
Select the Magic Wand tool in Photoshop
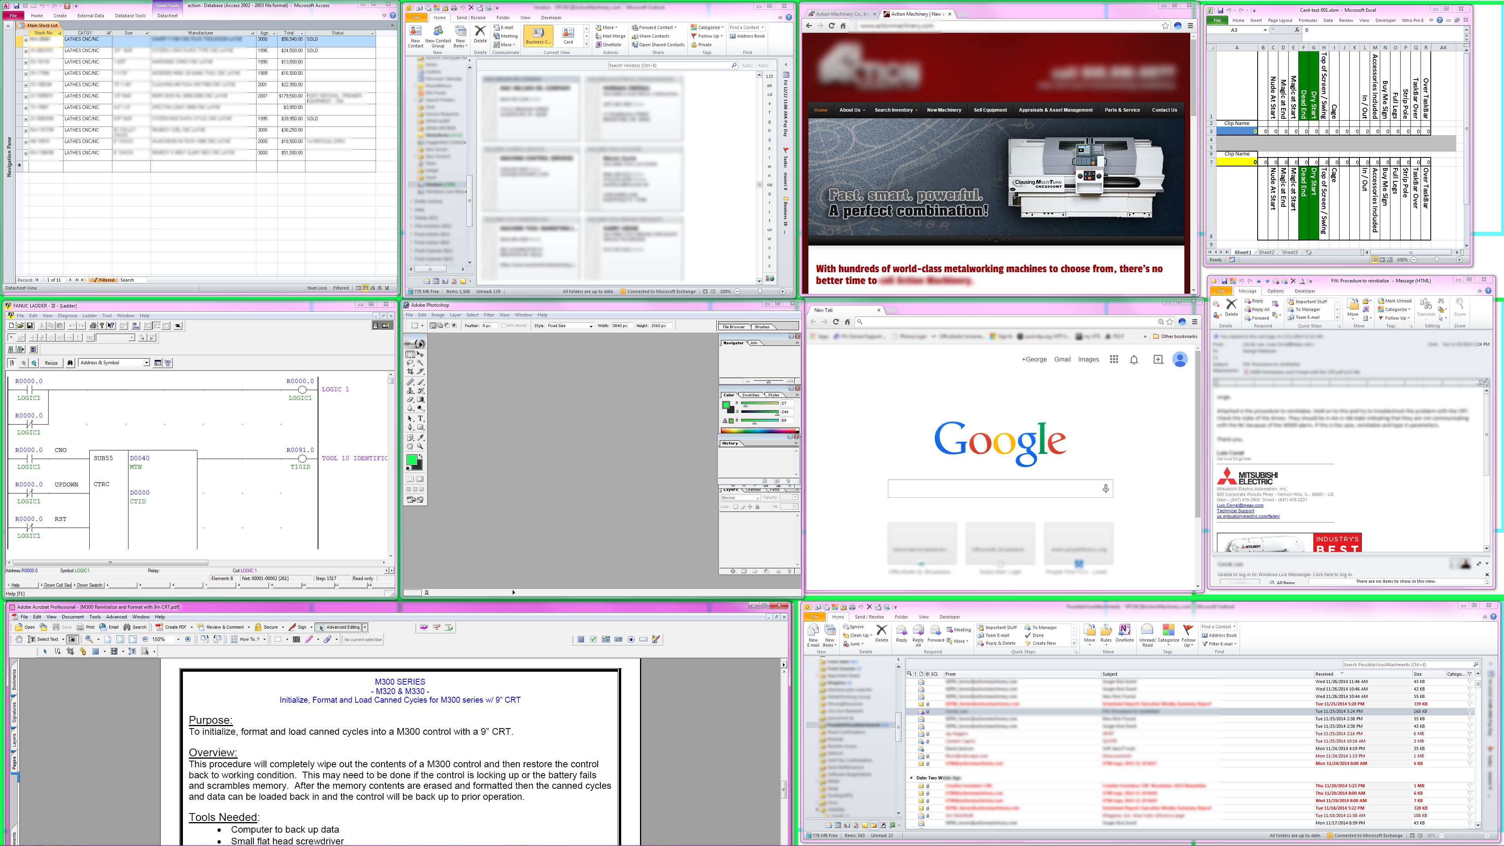pos(420,362)
